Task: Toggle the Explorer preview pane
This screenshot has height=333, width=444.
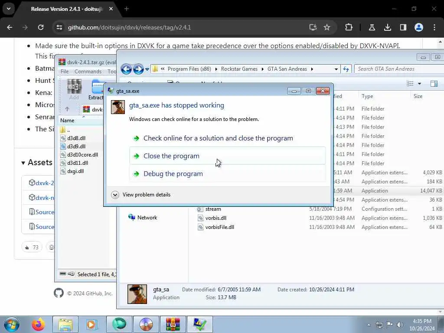Action: 434,84
